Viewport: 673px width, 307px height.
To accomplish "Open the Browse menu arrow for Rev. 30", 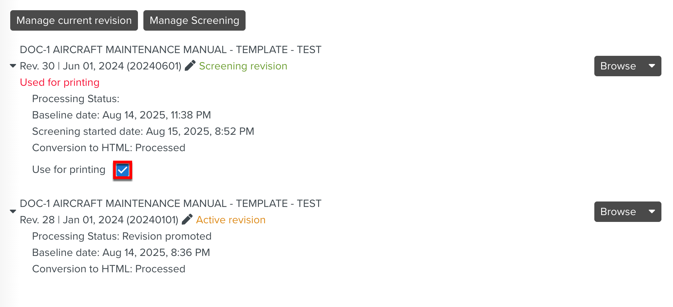I will pos(652,66).
